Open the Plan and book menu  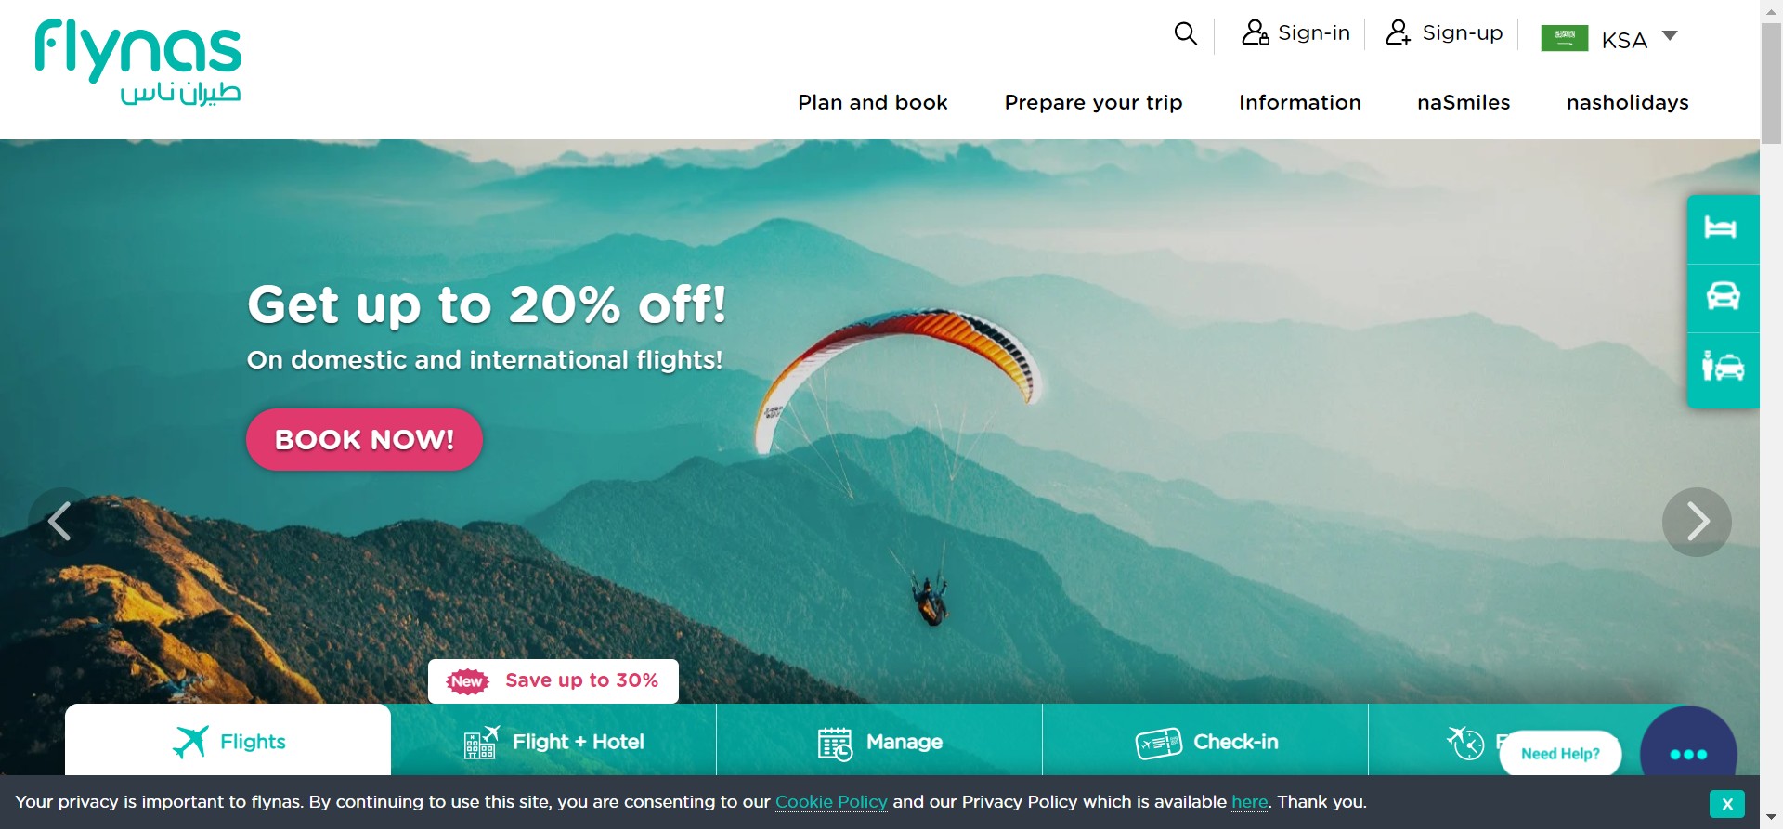(x=873, y=102)
